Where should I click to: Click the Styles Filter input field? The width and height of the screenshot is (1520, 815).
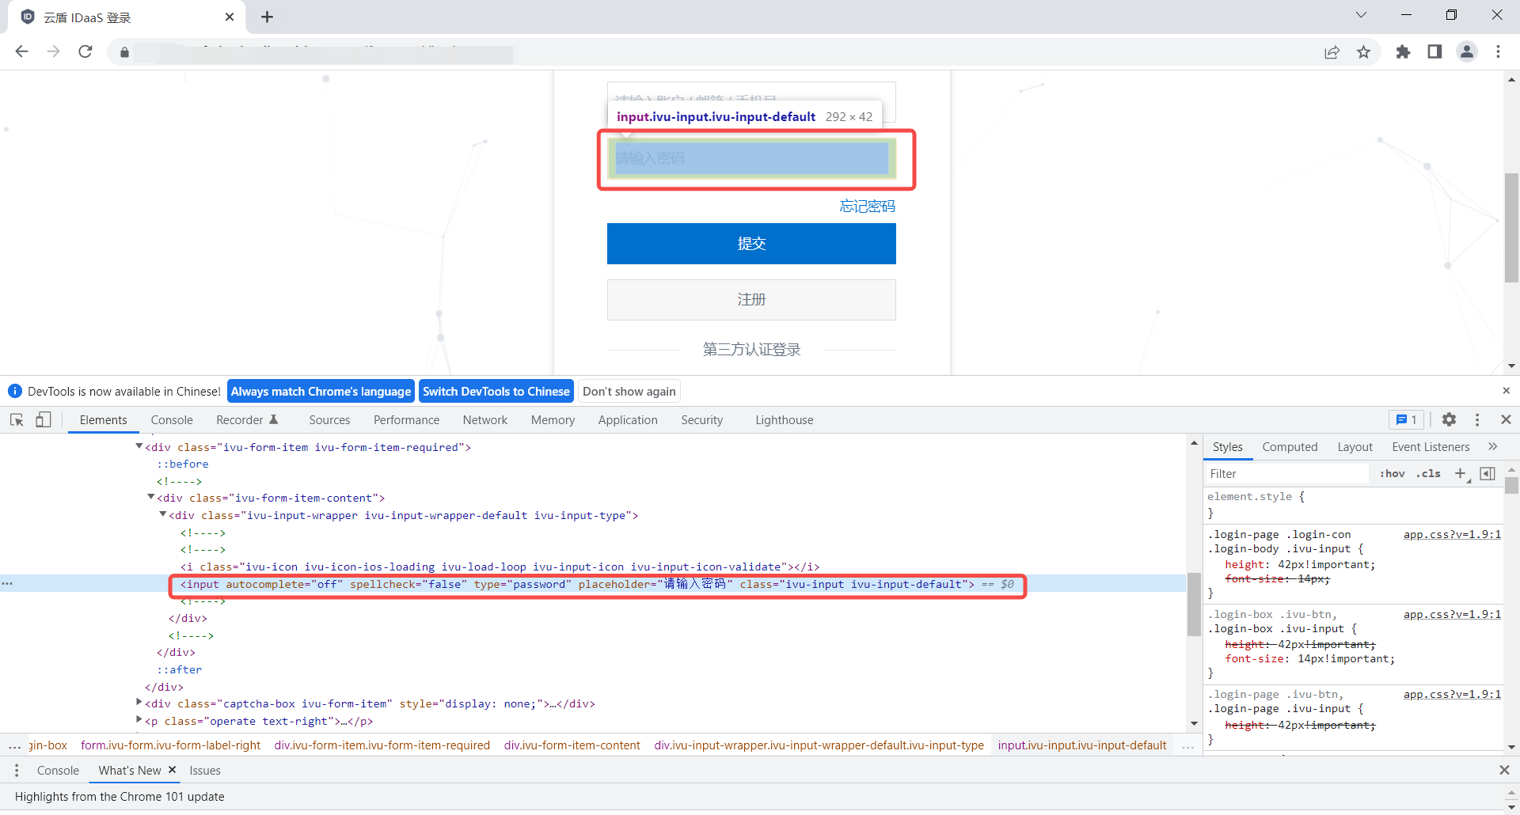pyautogui.click(x=1286, y=474)
